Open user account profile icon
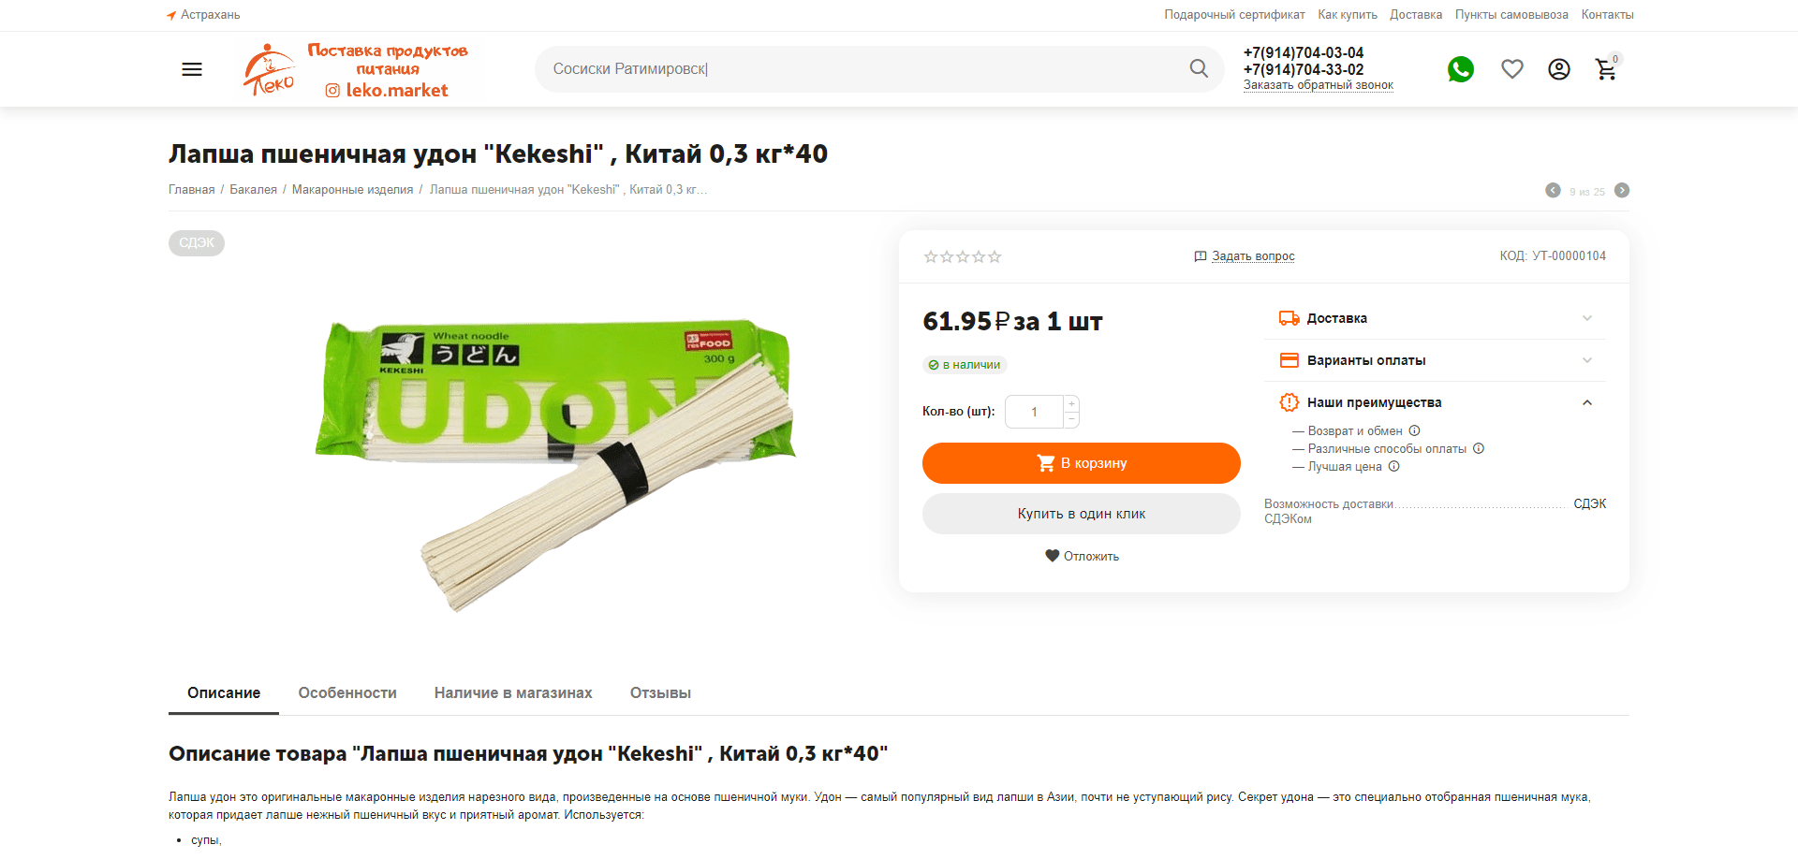 click(1559, 69)
